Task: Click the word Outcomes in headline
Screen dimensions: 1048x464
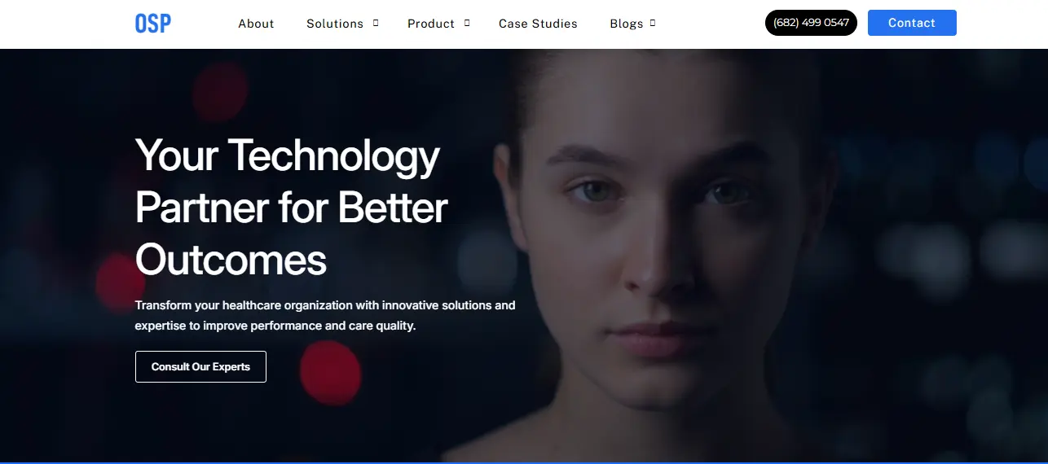Action: [231, 260]
